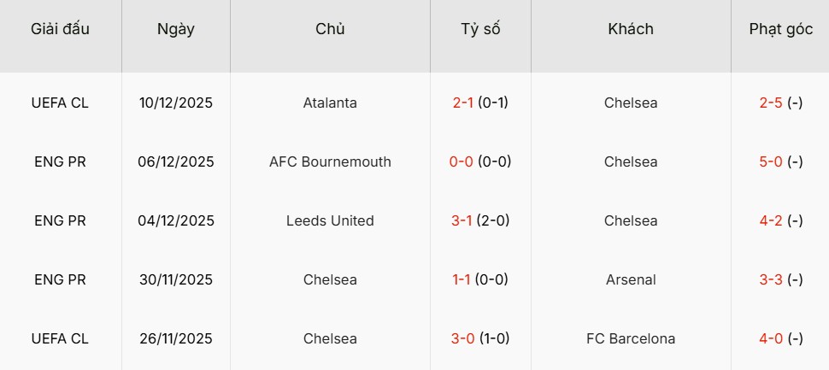Click the "Ngày" column header
Image resolution: width=829 pixels, height=370 pixels.
pyautogui.click(x=176, y=29)
